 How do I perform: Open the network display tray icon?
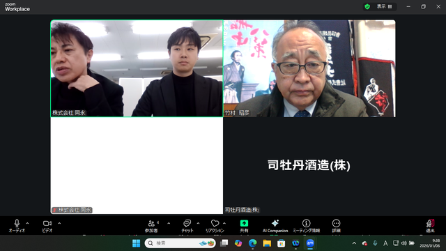coord(395,243)
